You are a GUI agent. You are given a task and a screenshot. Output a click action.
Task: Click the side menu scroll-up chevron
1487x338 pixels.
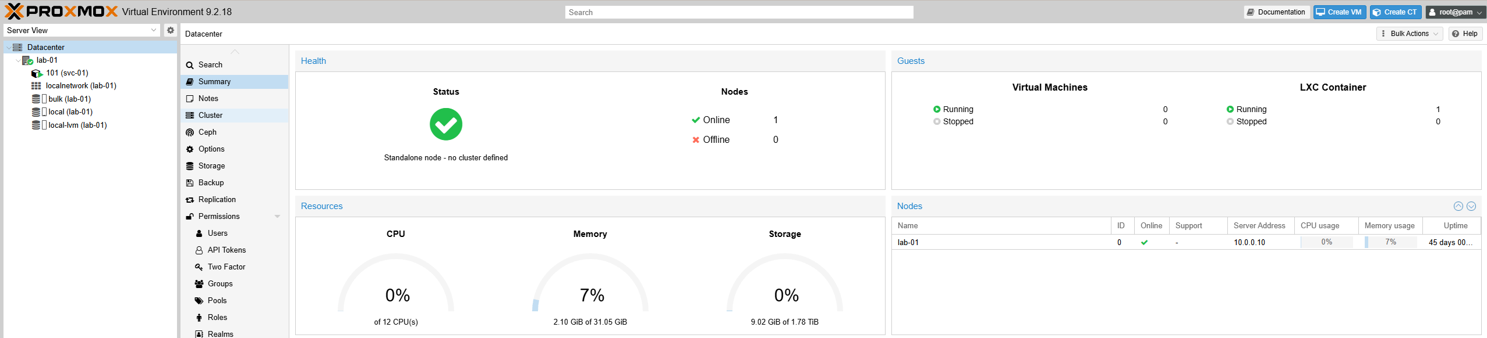(235, 52)
